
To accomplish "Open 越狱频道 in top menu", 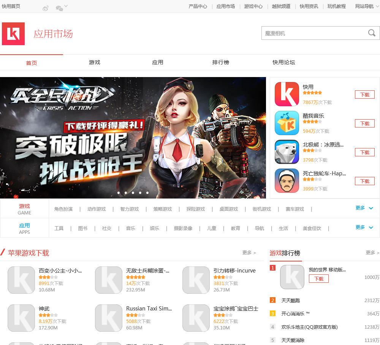I will (281, 6).
